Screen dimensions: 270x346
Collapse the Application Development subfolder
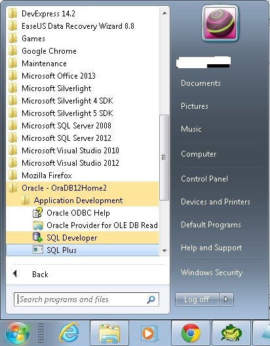[x=83, y=201]
